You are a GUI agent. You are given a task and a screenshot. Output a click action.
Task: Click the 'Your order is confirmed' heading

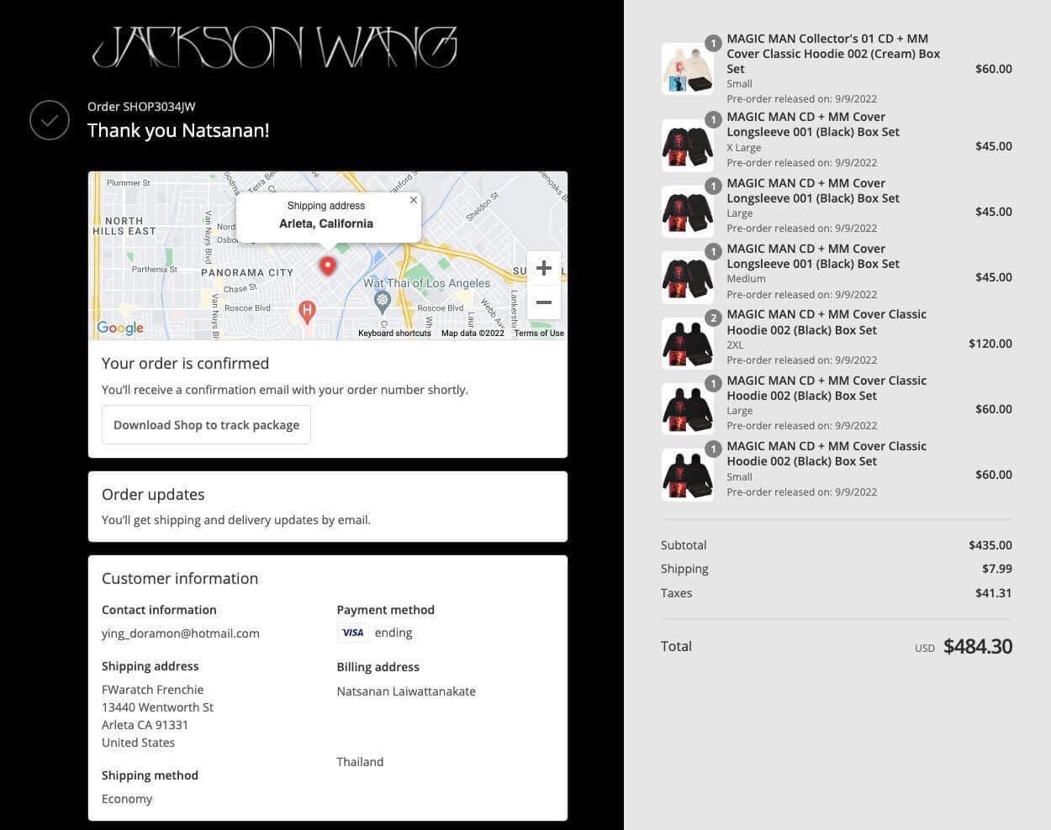click(185, 363)
